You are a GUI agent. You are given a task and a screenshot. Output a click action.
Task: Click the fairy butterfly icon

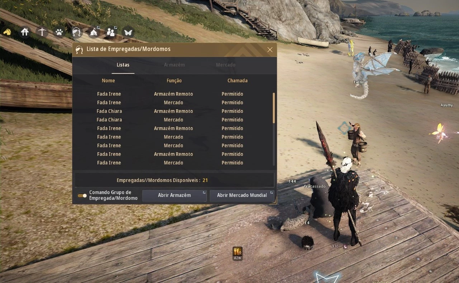[128, 32]
